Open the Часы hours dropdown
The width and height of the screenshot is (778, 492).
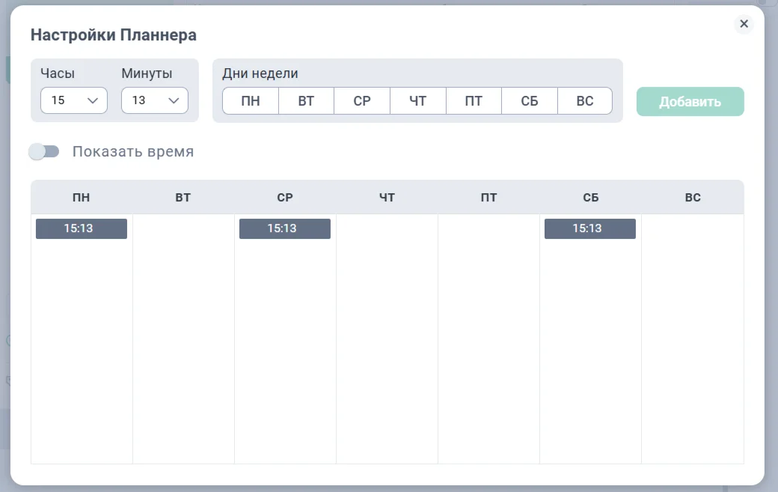[x=74, y=100]
